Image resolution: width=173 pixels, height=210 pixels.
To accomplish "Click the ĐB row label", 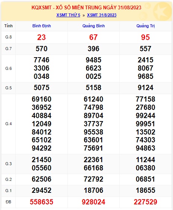I will 9,202.
